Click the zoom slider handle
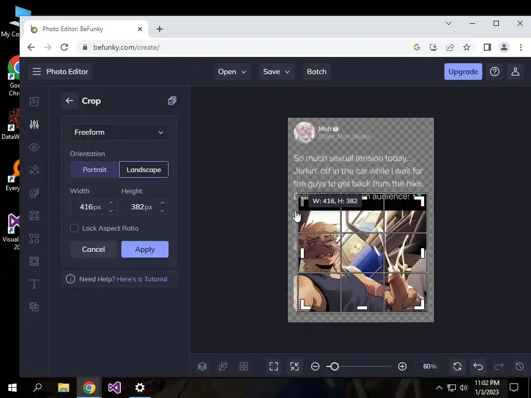This screenshot has height=398, width=531. coord(334,366)
